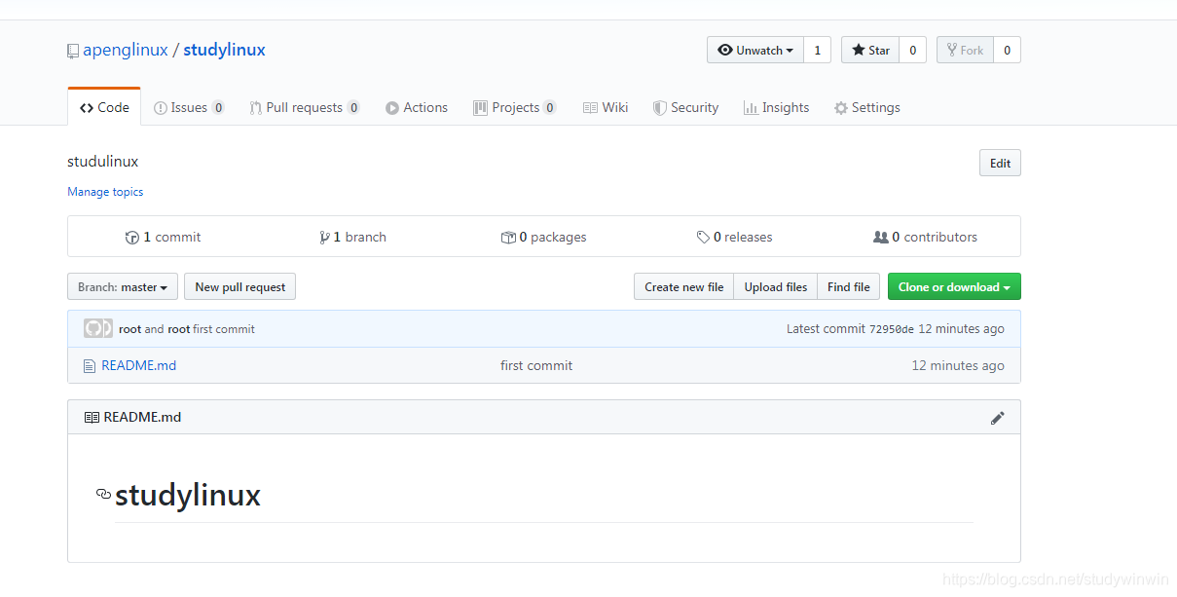Click the commit author avatar
The height and width of the screenshot is (597, 1177).
pyautogui.click(x=98, y=328)
